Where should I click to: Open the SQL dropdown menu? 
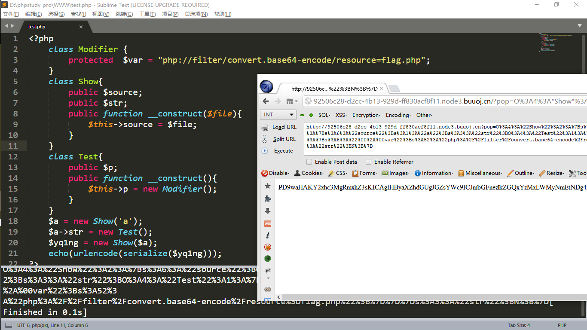(x=324, y=115)
